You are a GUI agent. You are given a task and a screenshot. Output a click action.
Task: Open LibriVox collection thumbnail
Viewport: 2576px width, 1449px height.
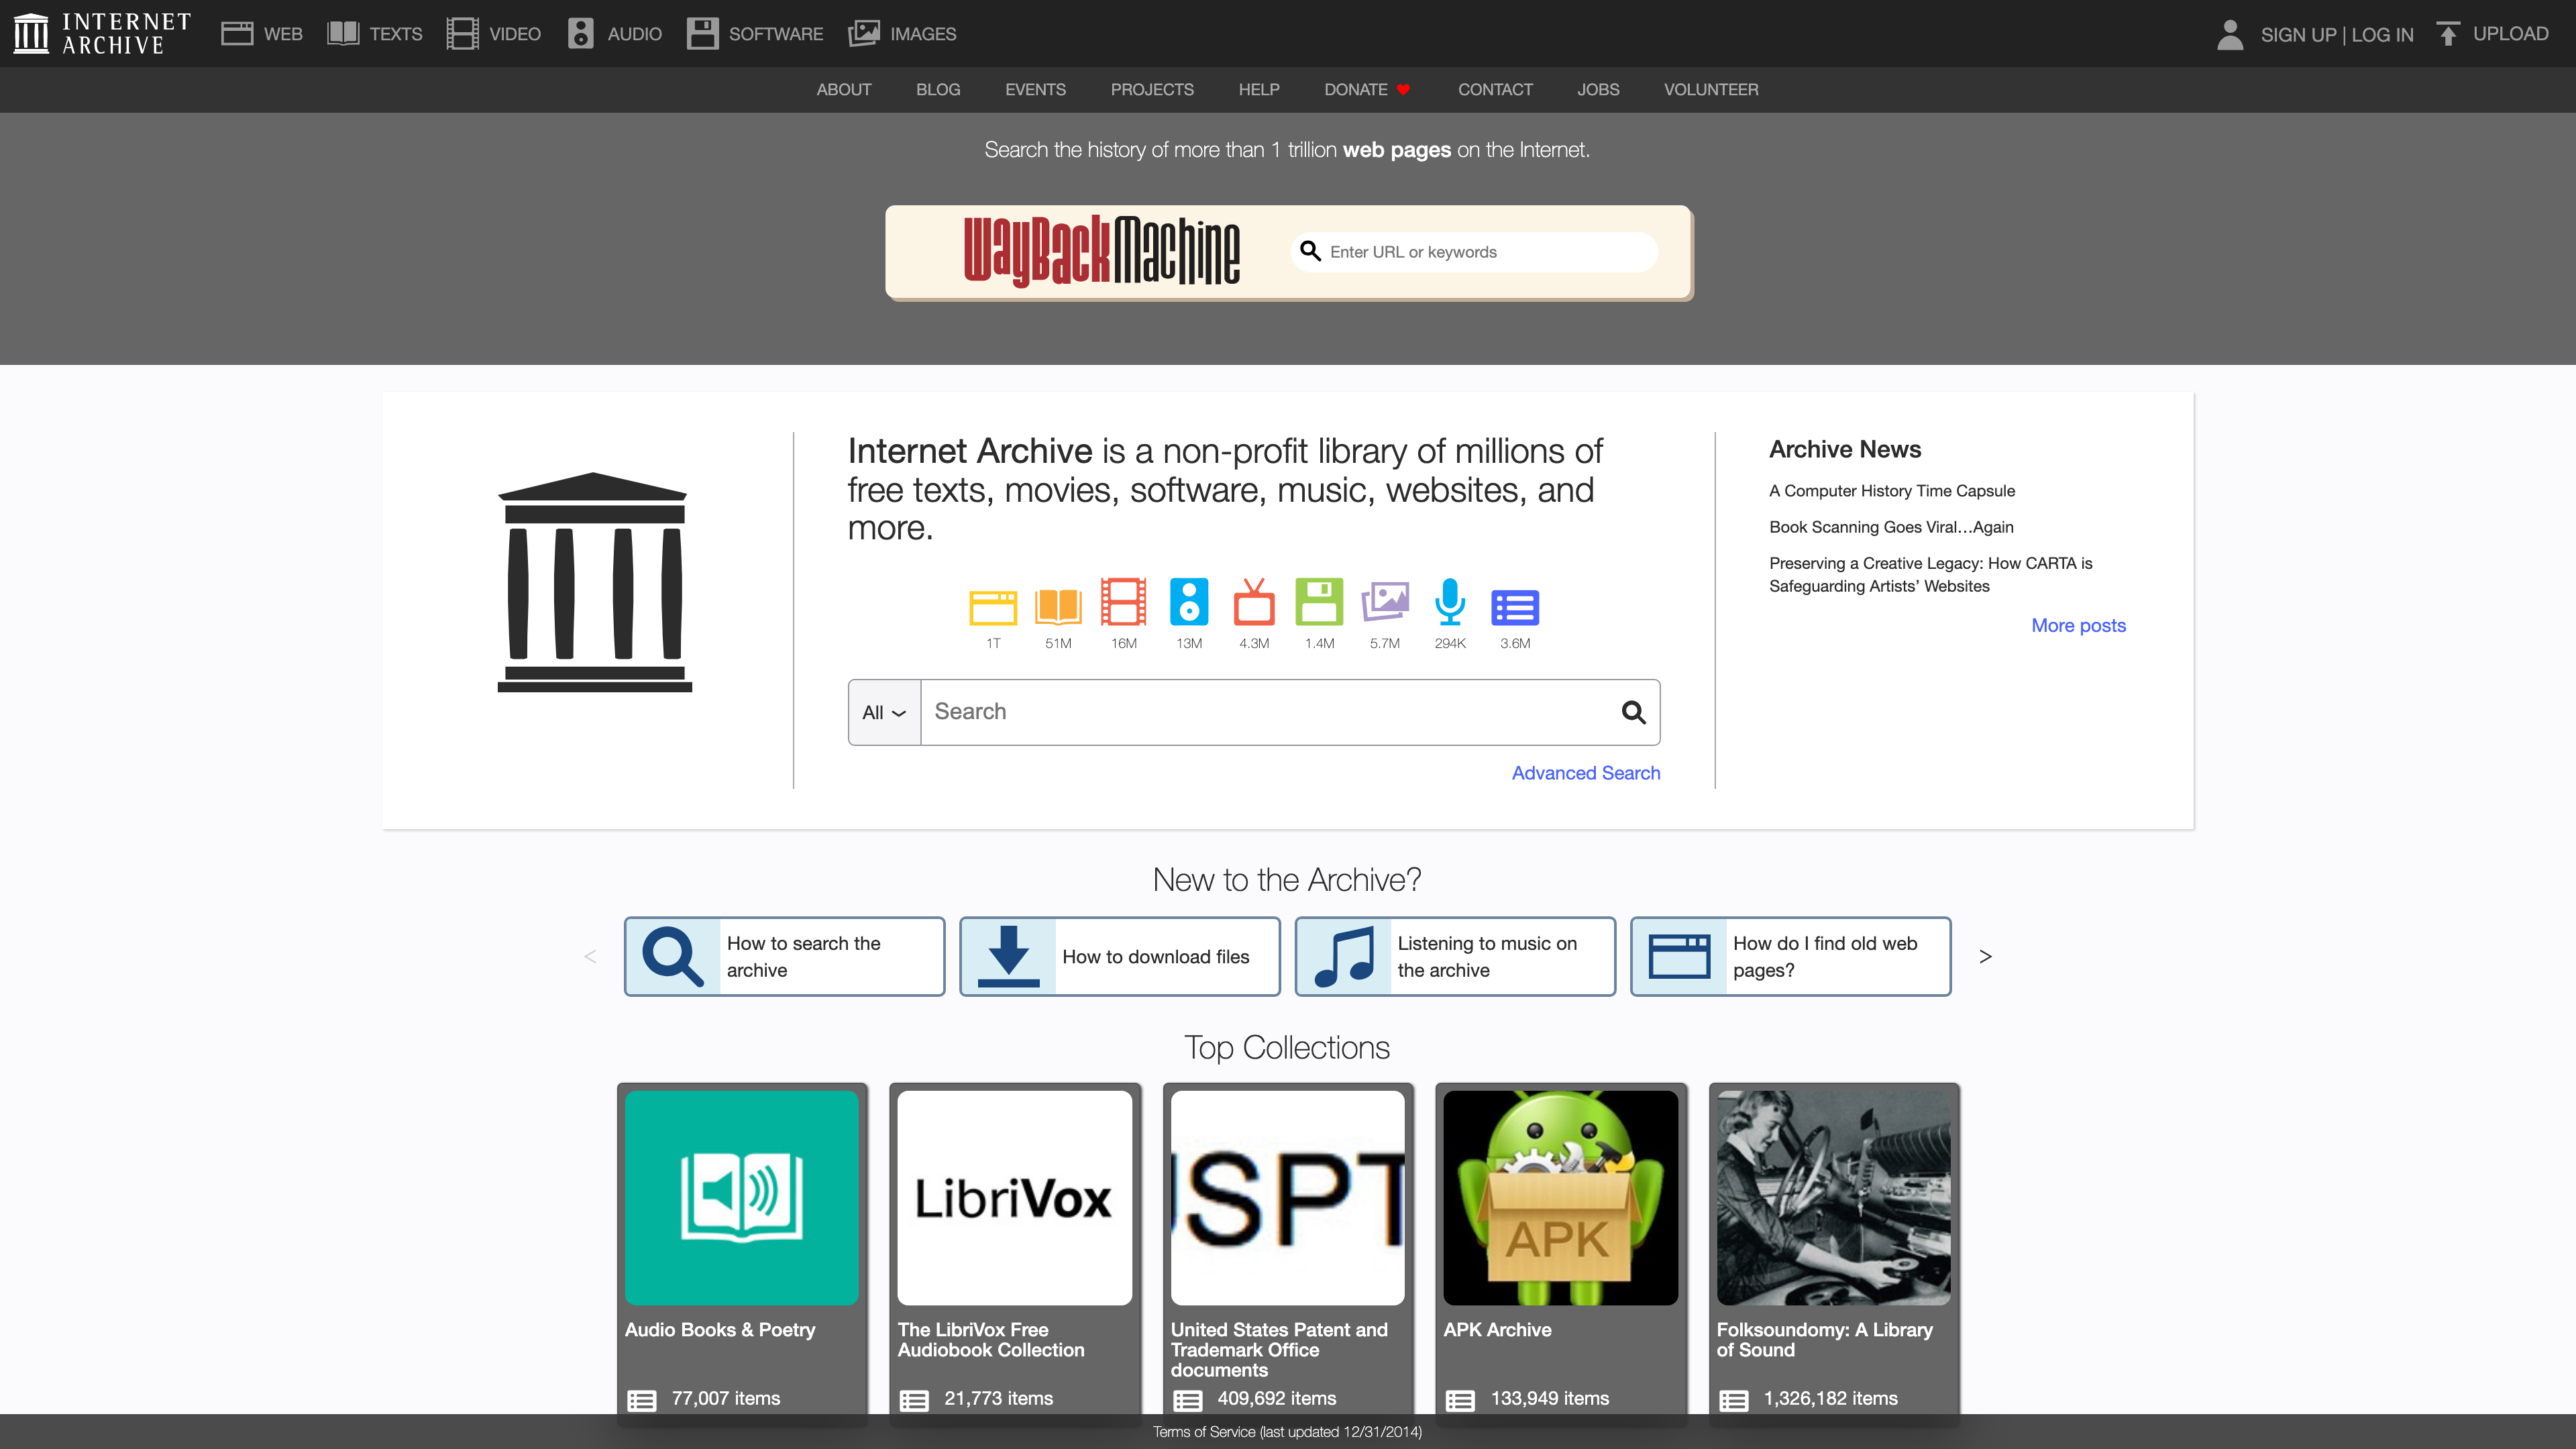coord(1014,1198)
